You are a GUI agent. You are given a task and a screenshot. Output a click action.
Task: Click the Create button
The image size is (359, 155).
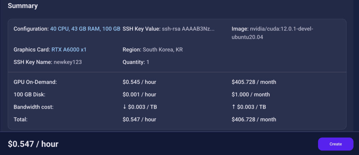[336, 144]
